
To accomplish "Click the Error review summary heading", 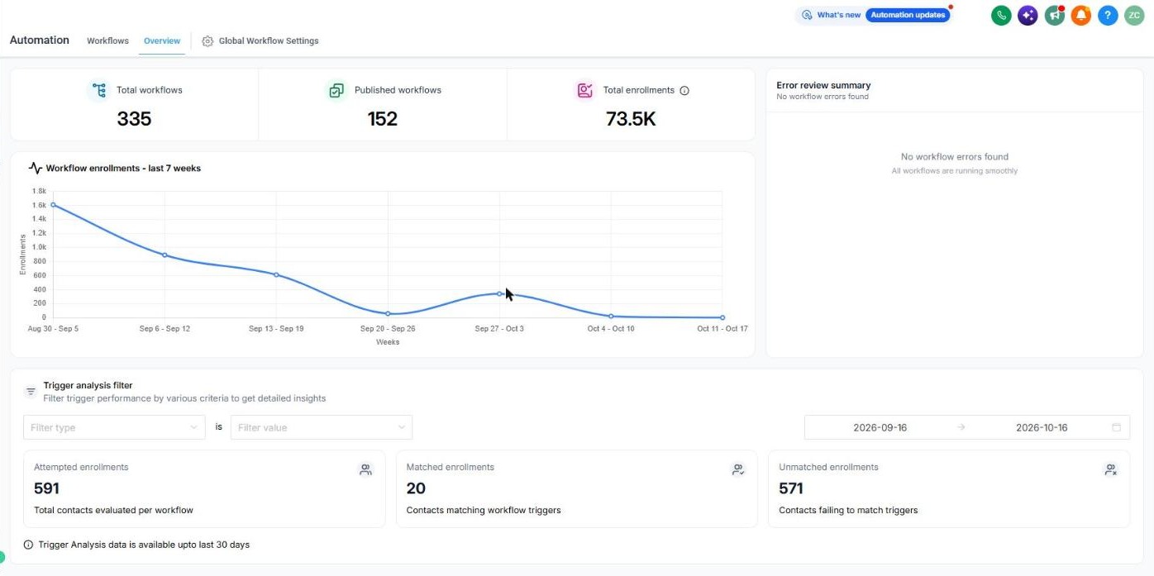I will click(x=823, y=85).
